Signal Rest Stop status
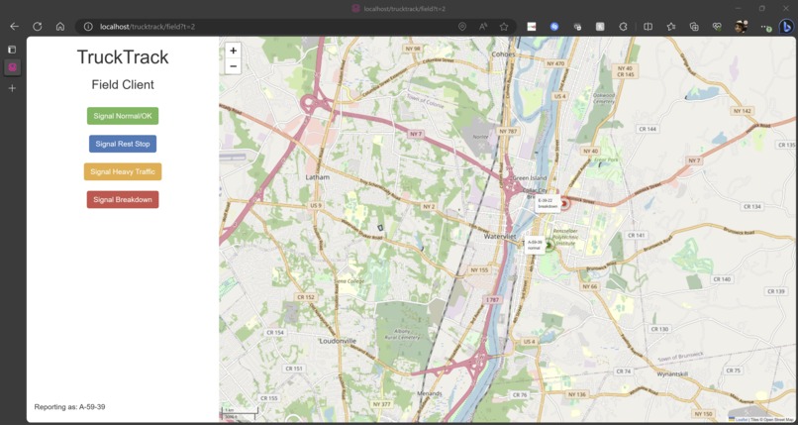Image resolution: width=798 pixels, height=425 pixels. click(x=123, y=144)
